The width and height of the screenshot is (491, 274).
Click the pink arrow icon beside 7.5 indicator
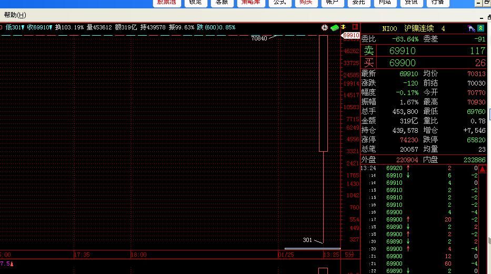click(x=11, y=264)
